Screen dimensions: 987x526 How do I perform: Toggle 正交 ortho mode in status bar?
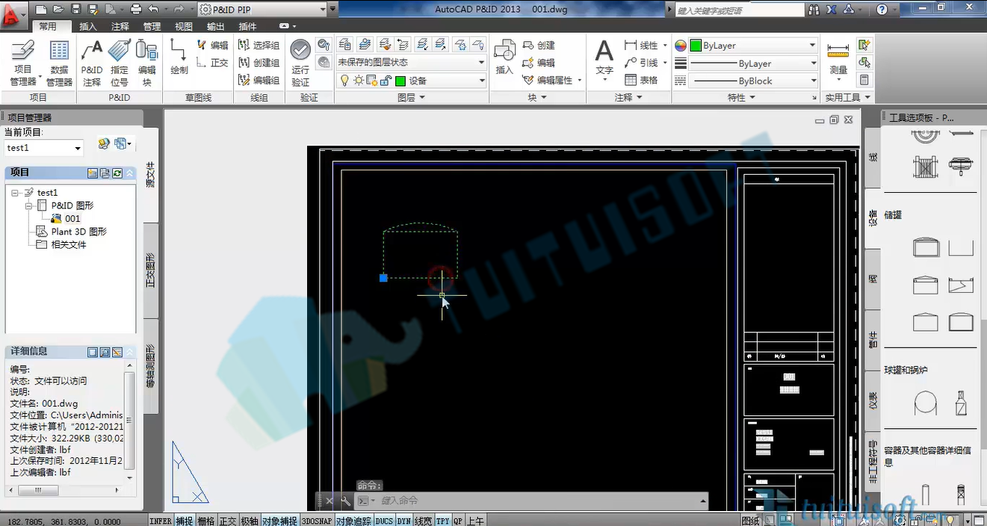pos(228,521)
